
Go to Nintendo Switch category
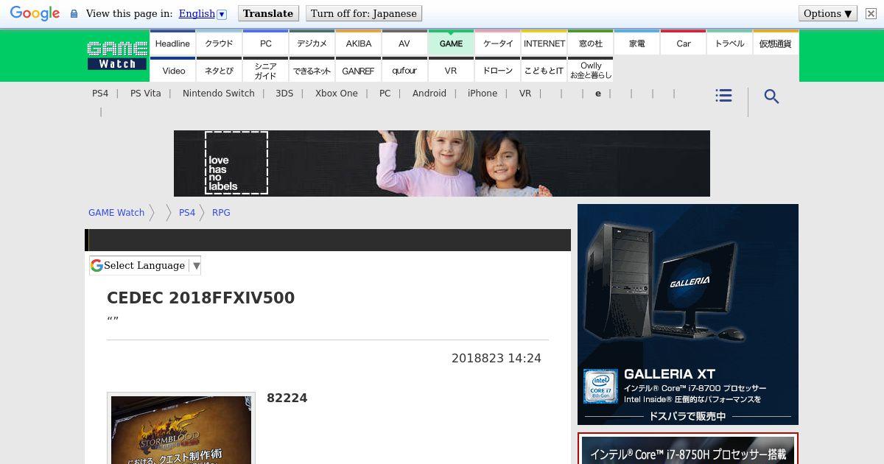pyautogui.click(x=219, y=93)
